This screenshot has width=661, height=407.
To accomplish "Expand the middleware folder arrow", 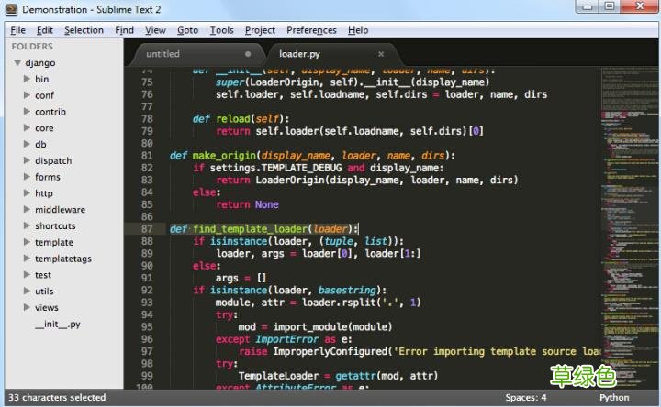I will click(27, 209).
